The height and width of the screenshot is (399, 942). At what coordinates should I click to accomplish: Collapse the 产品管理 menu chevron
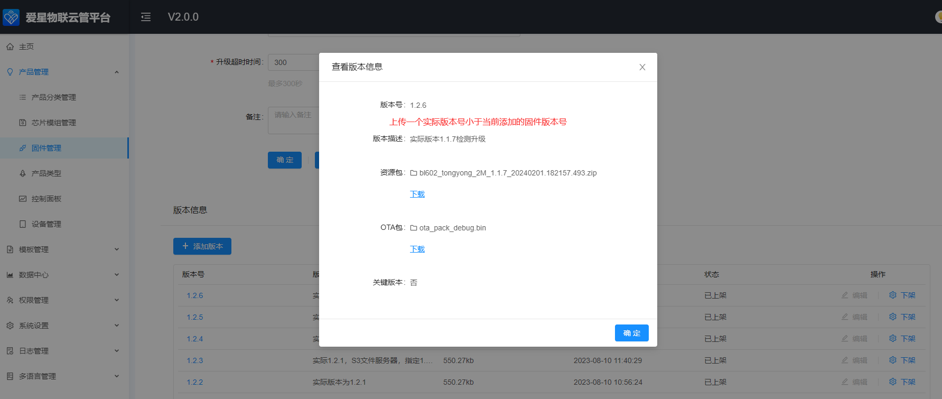point(117,72)
